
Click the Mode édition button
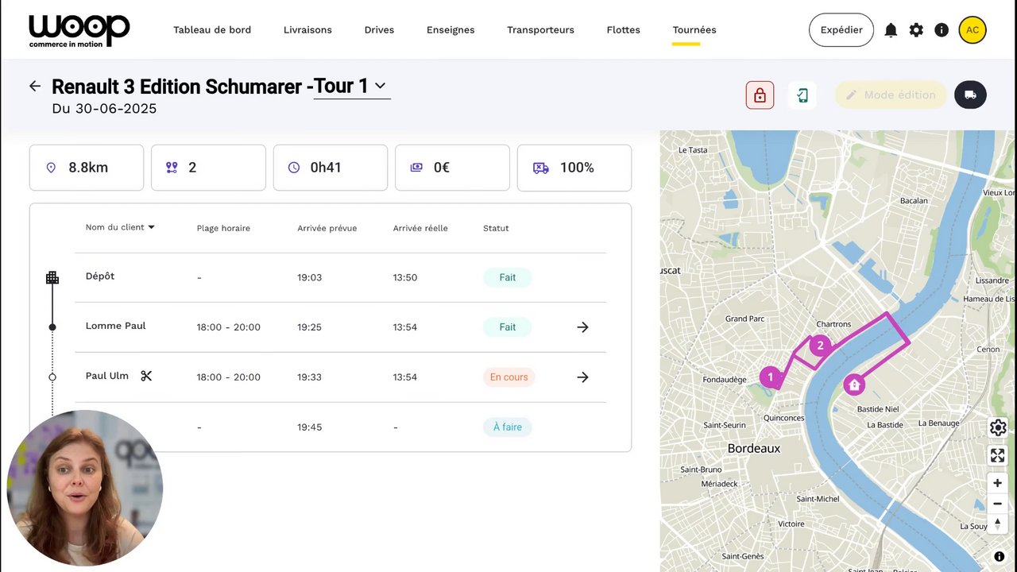coord(891,95)
